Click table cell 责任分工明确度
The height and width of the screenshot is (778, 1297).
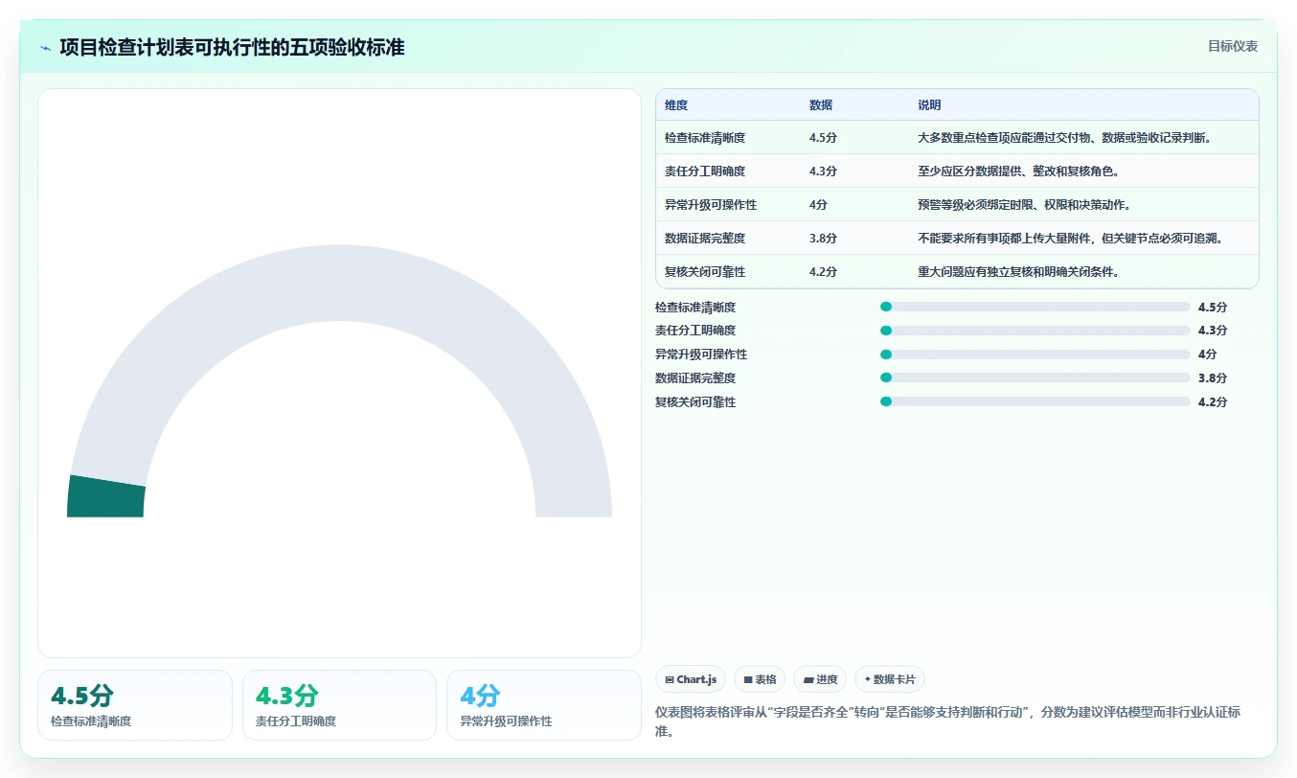705,172
